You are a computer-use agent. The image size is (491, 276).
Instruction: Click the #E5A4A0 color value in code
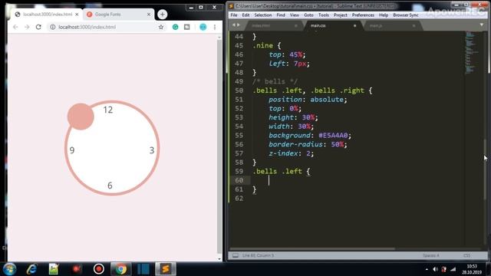333,136
